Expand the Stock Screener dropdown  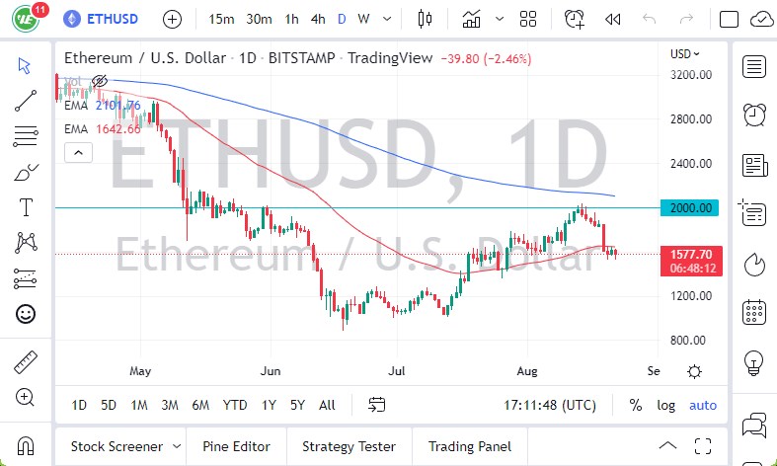pyautogui.click(x=176, y=446)
